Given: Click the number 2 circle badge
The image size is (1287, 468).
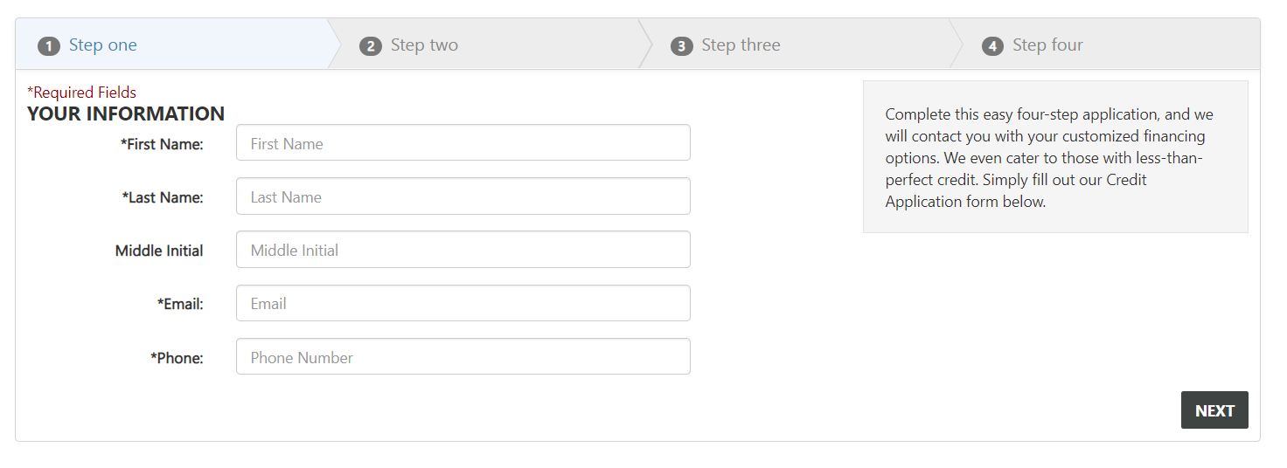Looking at the screenshot, I should [371, 46].
